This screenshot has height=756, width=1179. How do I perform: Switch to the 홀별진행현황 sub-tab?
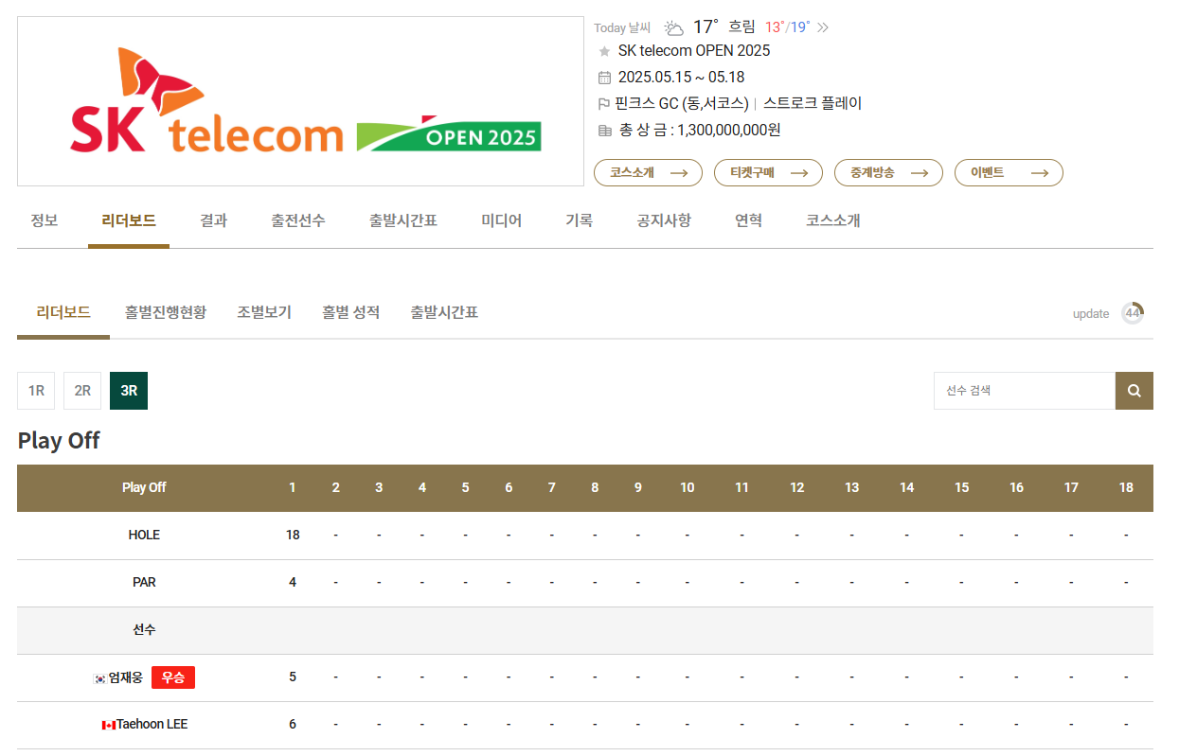point(166,312)
